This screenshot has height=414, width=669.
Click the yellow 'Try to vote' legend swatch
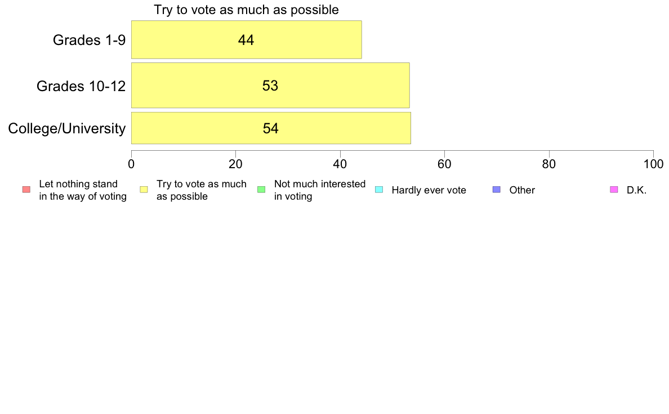click(144, 190)
